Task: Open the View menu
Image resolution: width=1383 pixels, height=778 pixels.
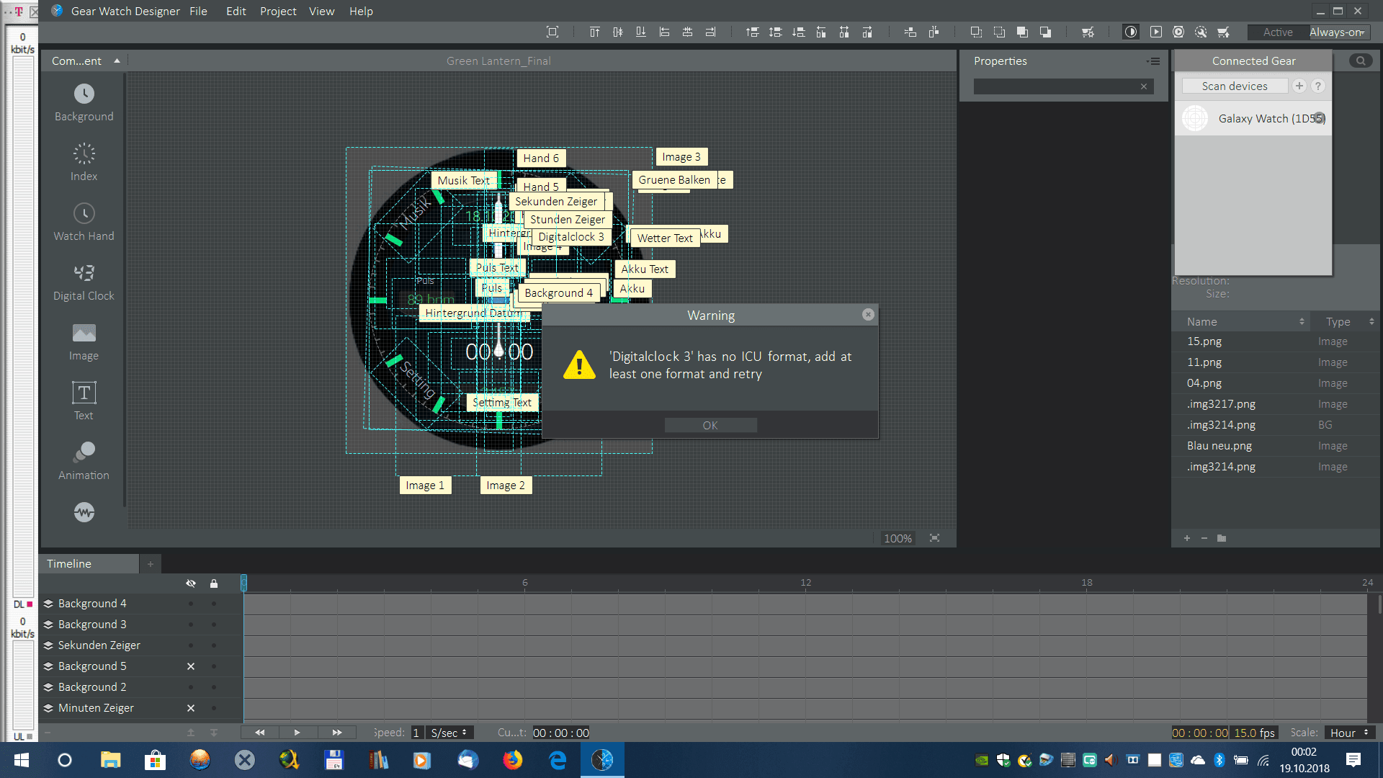Action: [x=321, y=11]
